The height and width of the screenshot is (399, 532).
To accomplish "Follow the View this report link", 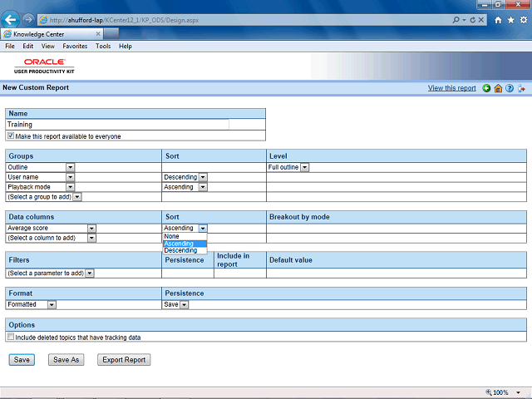I will [451, 88].
